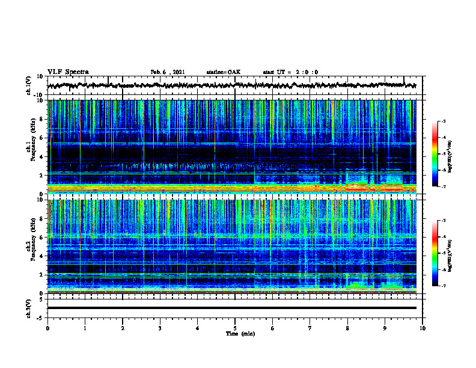Click the "1" tick on the Time axis
This screenshot has height=368, width=476.
[x=85, y=328]
